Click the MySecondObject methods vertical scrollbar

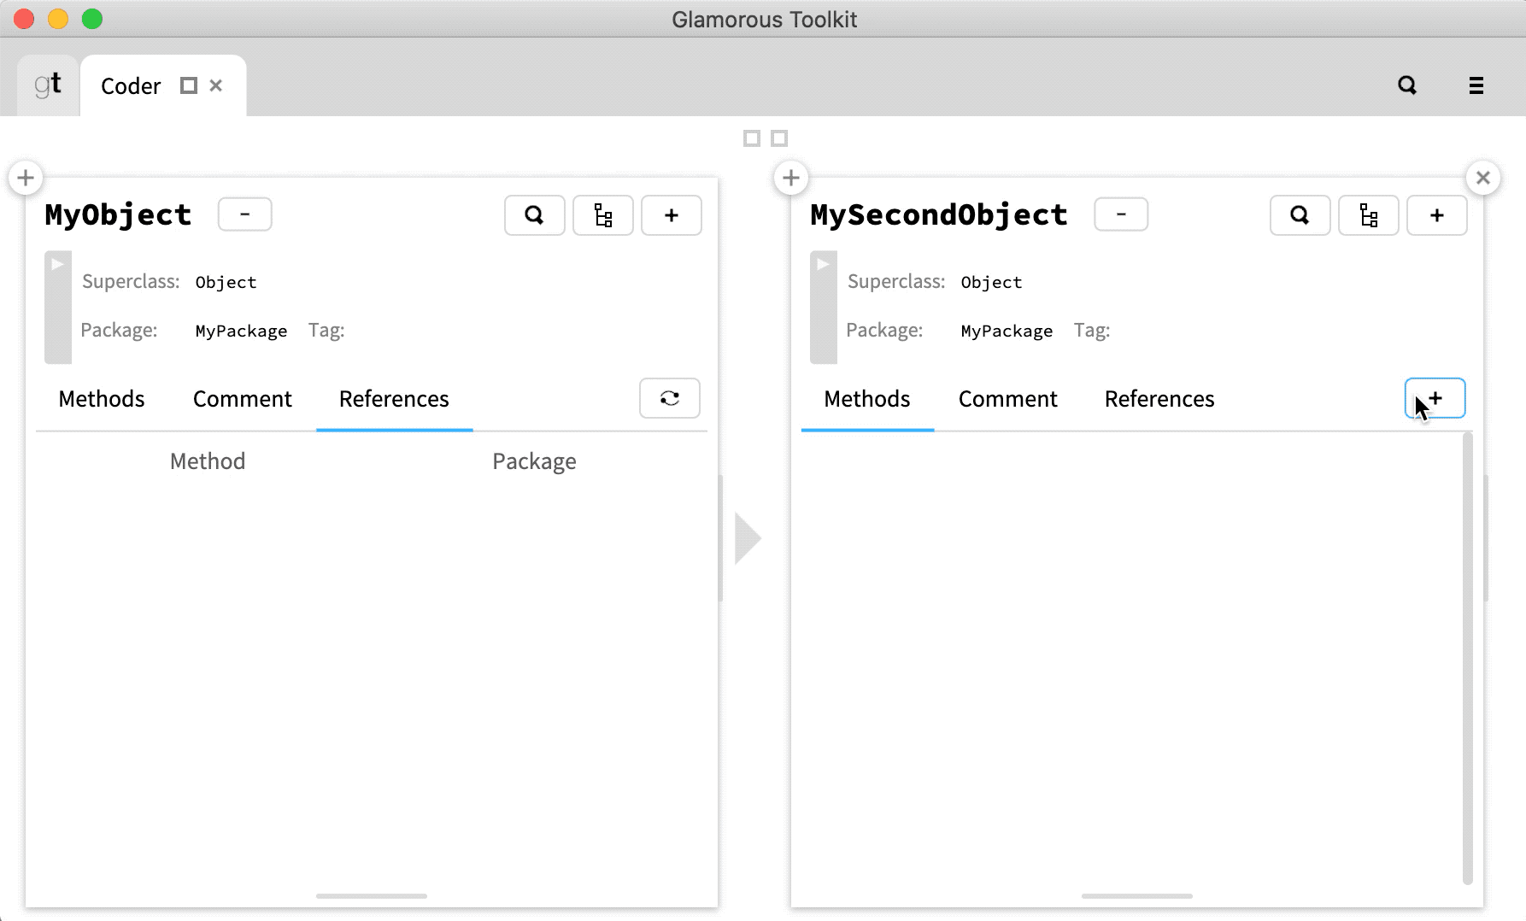point(1468,658)
